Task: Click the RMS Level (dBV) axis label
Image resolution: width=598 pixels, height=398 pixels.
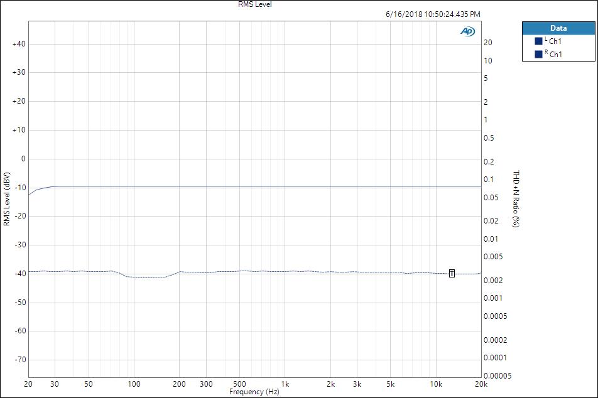Action: pyautogui.click(x=6, y=198)
